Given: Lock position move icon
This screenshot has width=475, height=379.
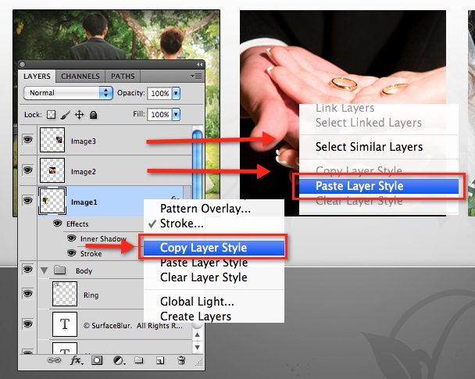Looking at the screenshot, I should (80, 115).
